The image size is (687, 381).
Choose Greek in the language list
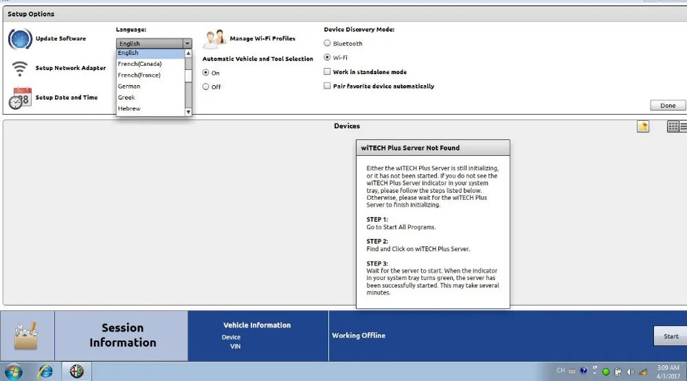150,97
